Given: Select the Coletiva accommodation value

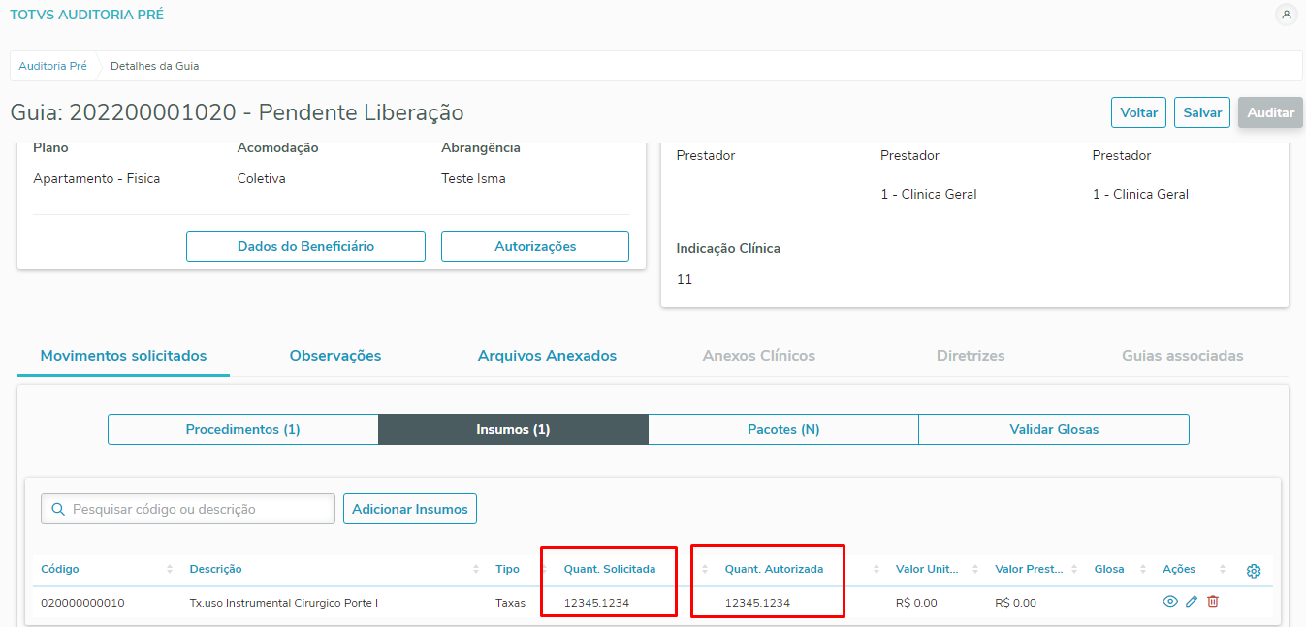Looking at the screenshot, I should [x=262, y=178].
